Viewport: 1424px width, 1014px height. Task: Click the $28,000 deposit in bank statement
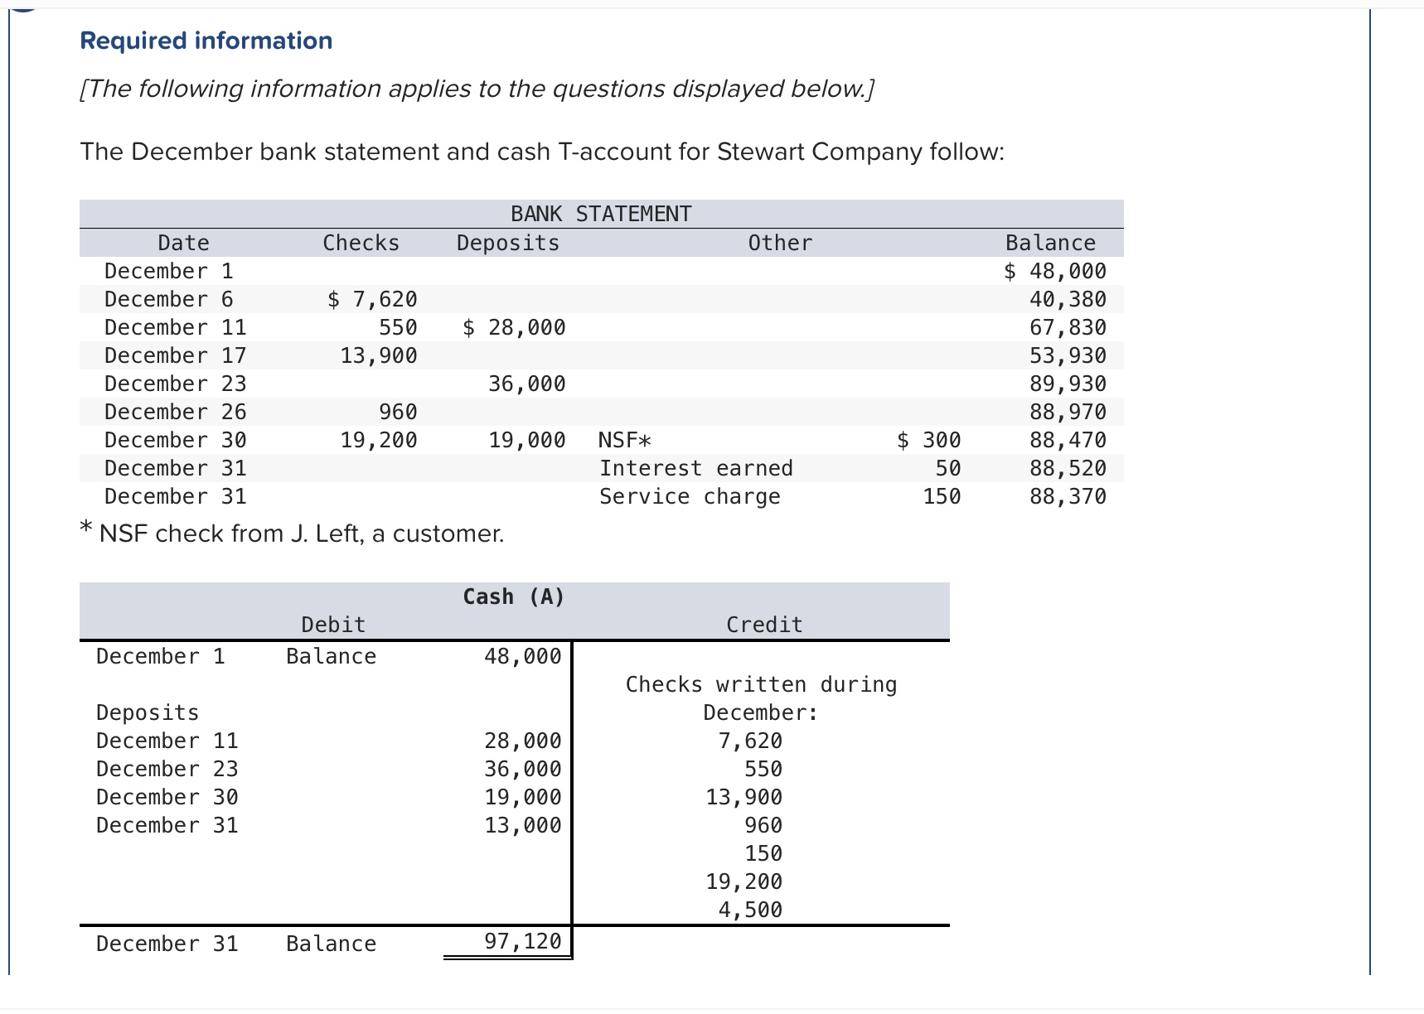pyautogui.click(x=514, y=327)
